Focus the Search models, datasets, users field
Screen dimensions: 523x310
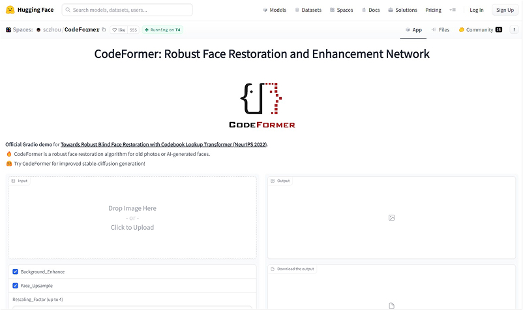click(127, 10)
